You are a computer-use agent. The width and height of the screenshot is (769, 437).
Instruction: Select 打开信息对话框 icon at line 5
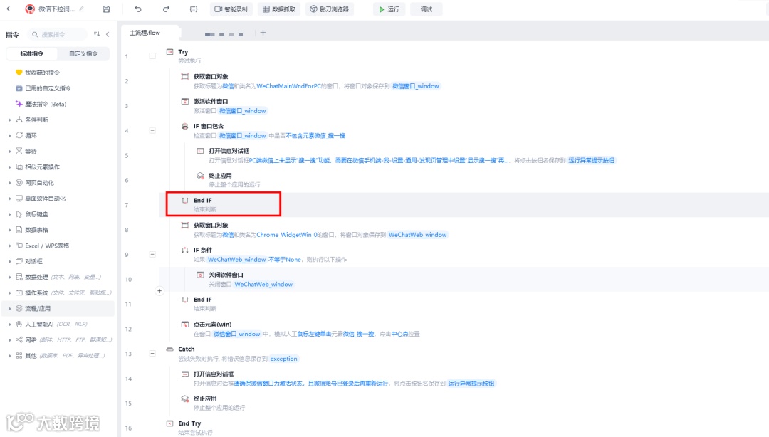click(x=200, y=151)
